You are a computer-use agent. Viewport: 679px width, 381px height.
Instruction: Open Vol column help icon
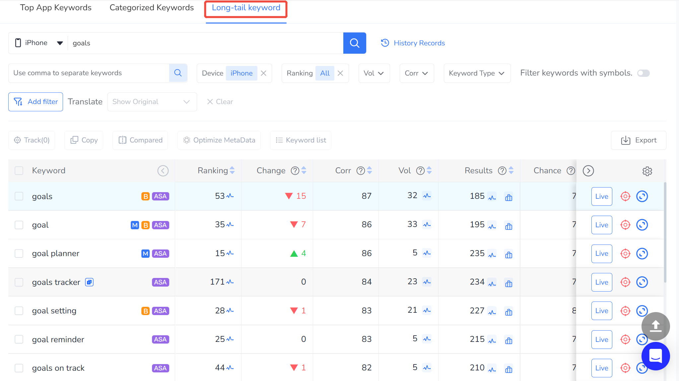tap(420, 171)
